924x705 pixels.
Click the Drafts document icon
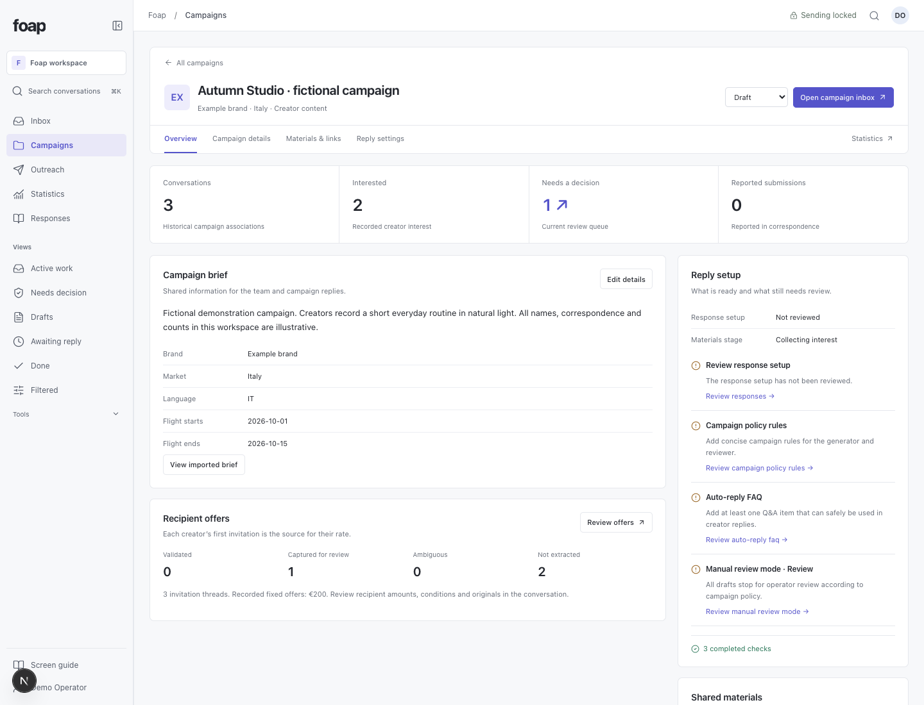(x=19, y=317)
